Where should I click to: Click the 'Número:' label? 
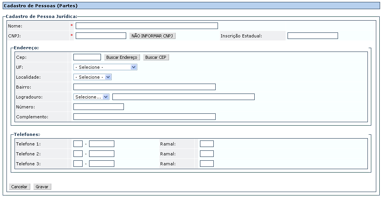point(26,107)
